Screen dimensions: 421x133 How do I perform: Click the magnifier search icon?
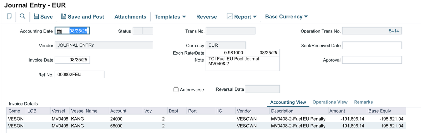tap(22, 16)
